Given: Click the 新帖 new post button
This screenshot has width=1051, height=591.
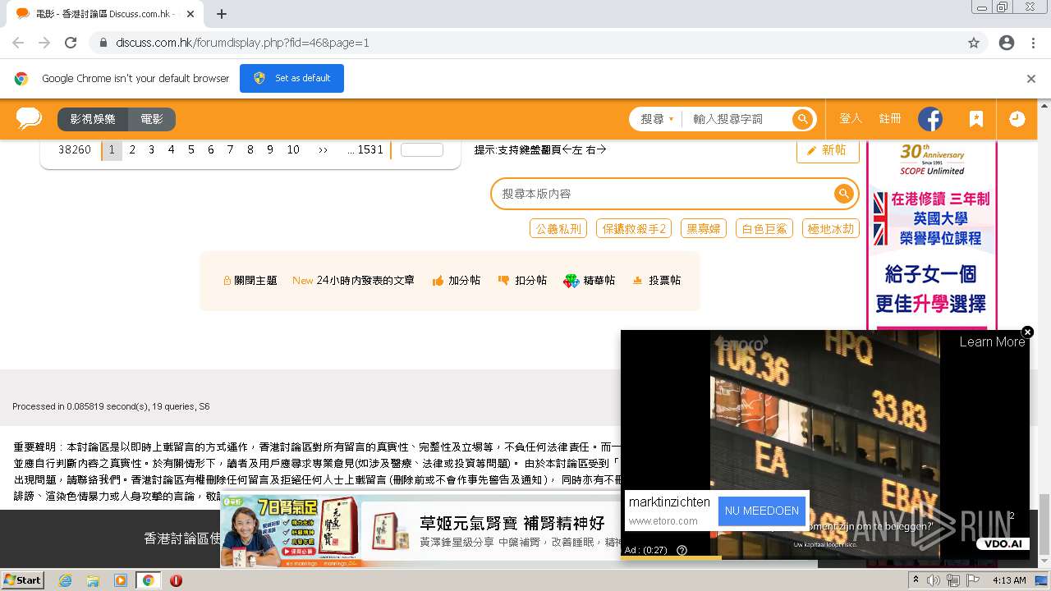Looking at the screenshot, I should click(828, 150).
